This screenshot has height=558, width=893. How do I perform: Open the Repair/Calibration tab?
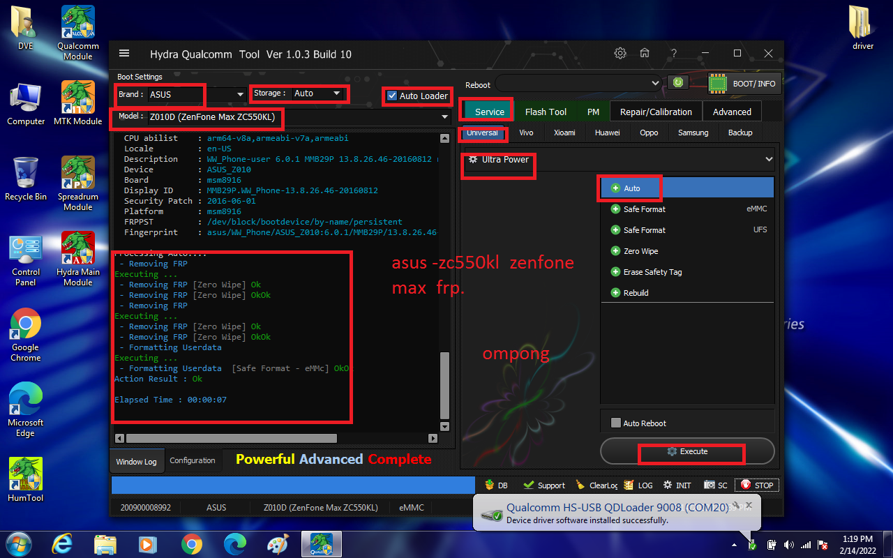point(656,112)
